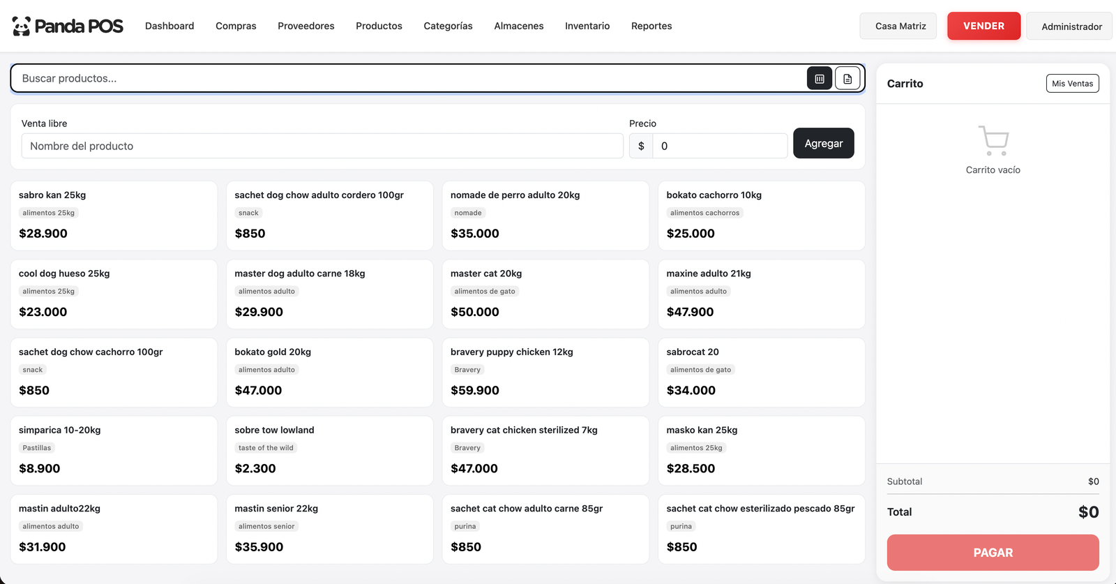Viewport: 1116px width, 584px height.
Task: Open the Inventario menu item
Action: [x=587, y=26]
